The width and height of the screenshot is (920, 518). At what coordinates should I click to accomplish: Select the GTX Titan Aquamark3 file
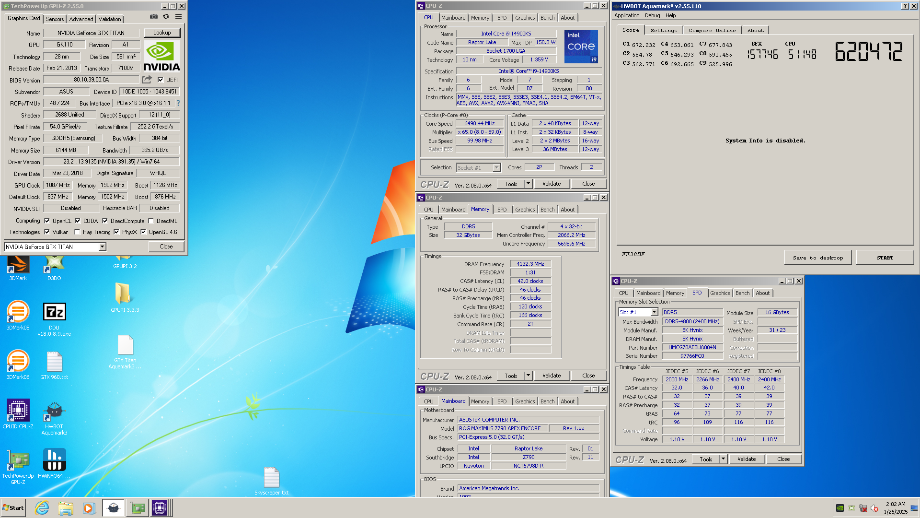(125, 352)
